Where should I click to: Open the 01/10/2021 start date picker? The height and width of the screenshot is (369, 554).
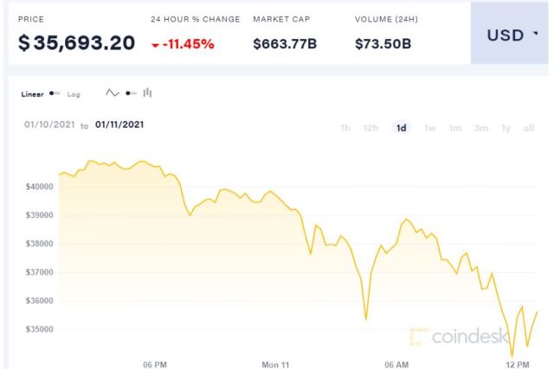click(49, 125)
